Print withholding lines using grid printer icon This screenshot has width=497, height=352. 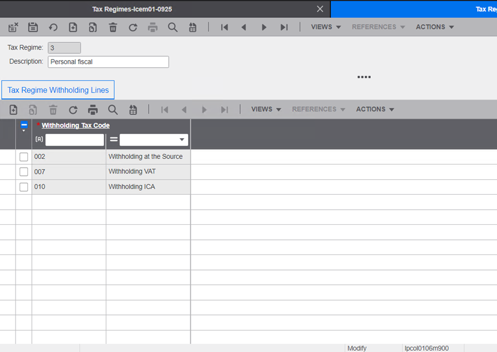pos(93,109)
